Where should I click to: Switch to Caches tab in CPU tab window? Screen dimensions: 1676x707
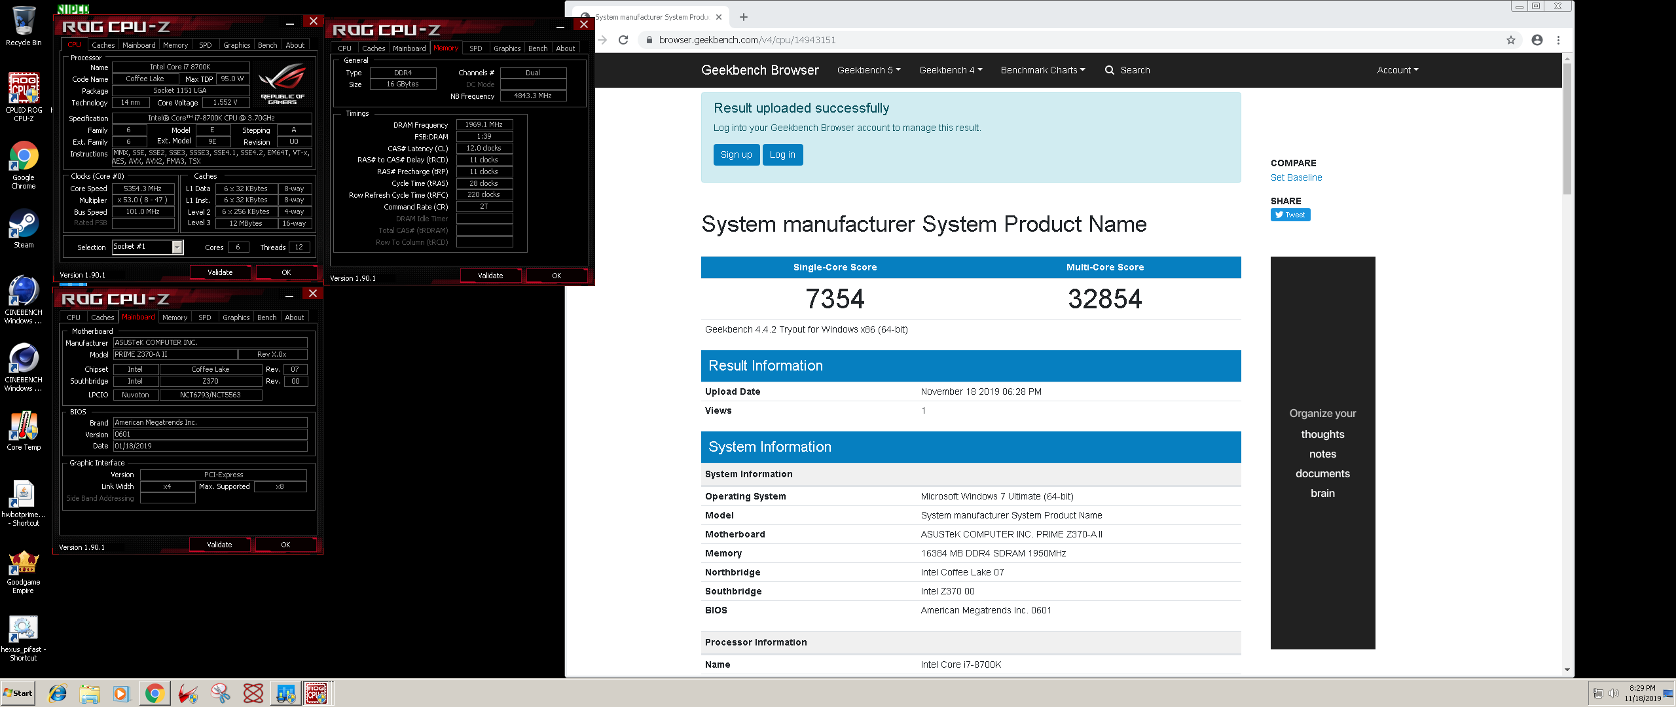[x=103, y=45]
